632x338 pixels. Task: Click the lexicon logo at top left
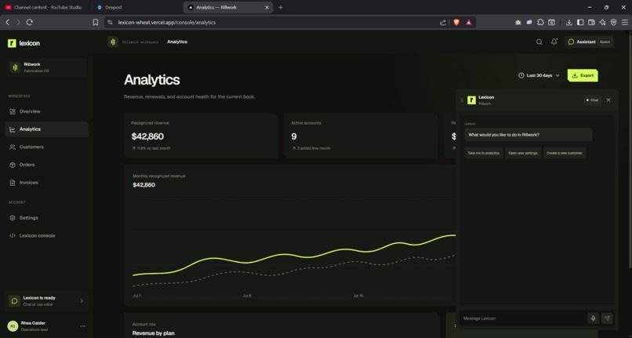(x=24, y=43)
